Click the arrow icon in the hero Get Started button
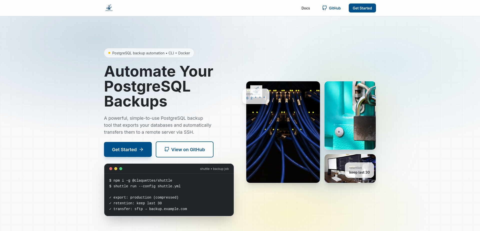This screenshot has width=480, height=231. pyautogui.click(x=141, y=149)
